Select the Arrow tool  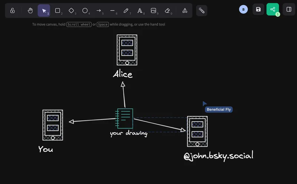[99, 11]
